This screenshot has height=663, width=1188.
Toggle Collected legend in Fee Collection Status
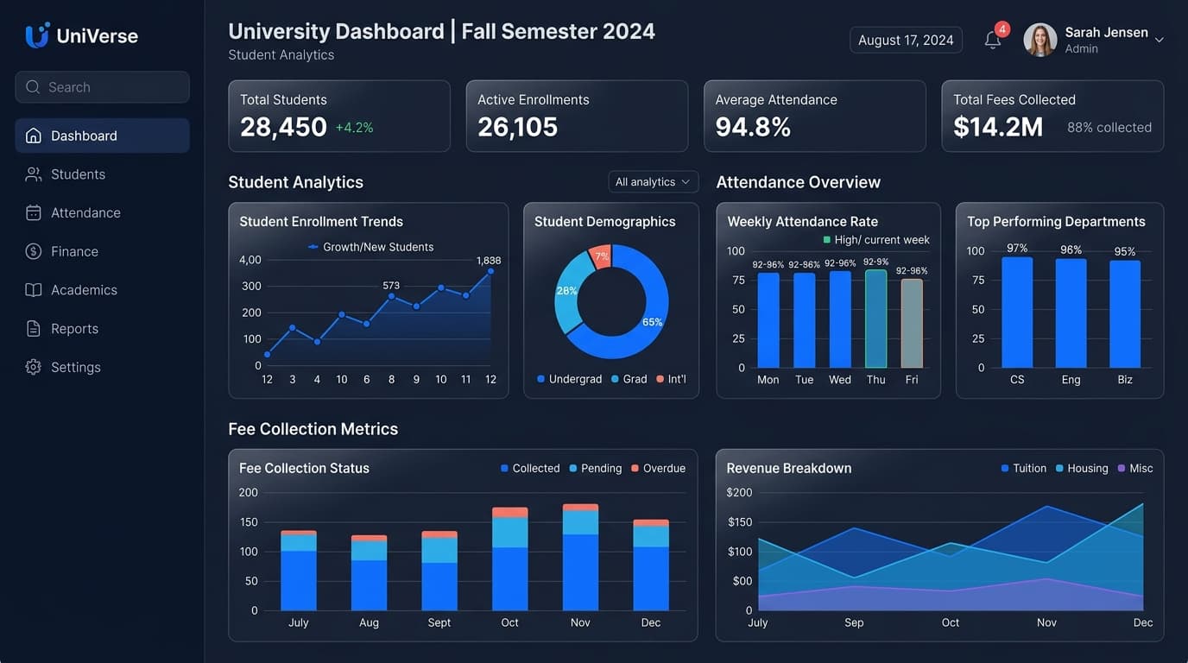pyautogui.click(x=530, y=468)
